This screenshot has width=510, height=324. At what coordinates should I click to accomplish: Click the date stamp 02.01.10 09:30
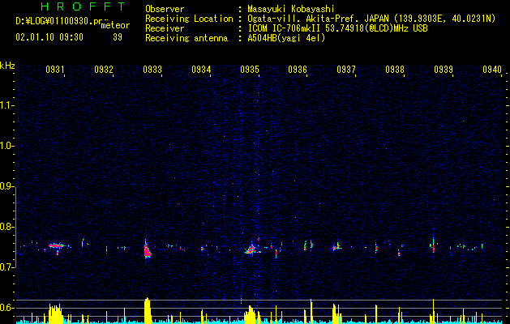(49, 37)
